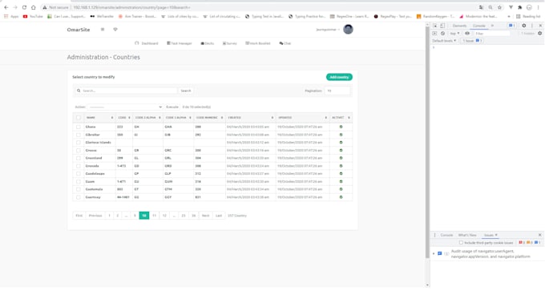This screenshot has width=545, height=295.
Task: Check the Greece row checkbox
Action: (79, 151)
